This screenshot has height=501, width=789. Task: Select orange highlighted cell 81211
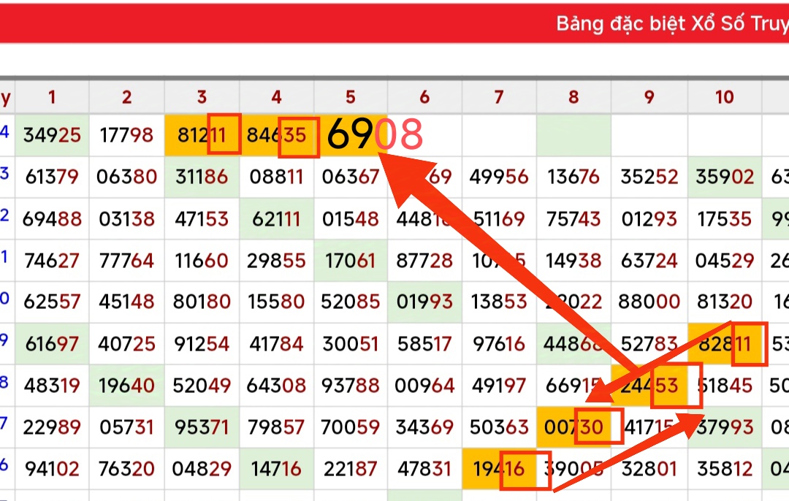[x=202, y=135]
